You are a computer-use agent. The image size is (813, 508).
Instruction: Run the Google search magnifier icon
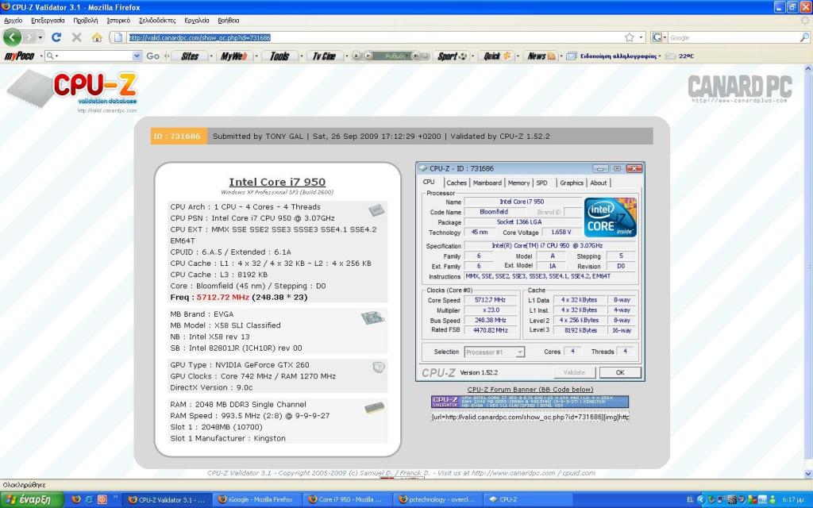click(x=804, y=37)
